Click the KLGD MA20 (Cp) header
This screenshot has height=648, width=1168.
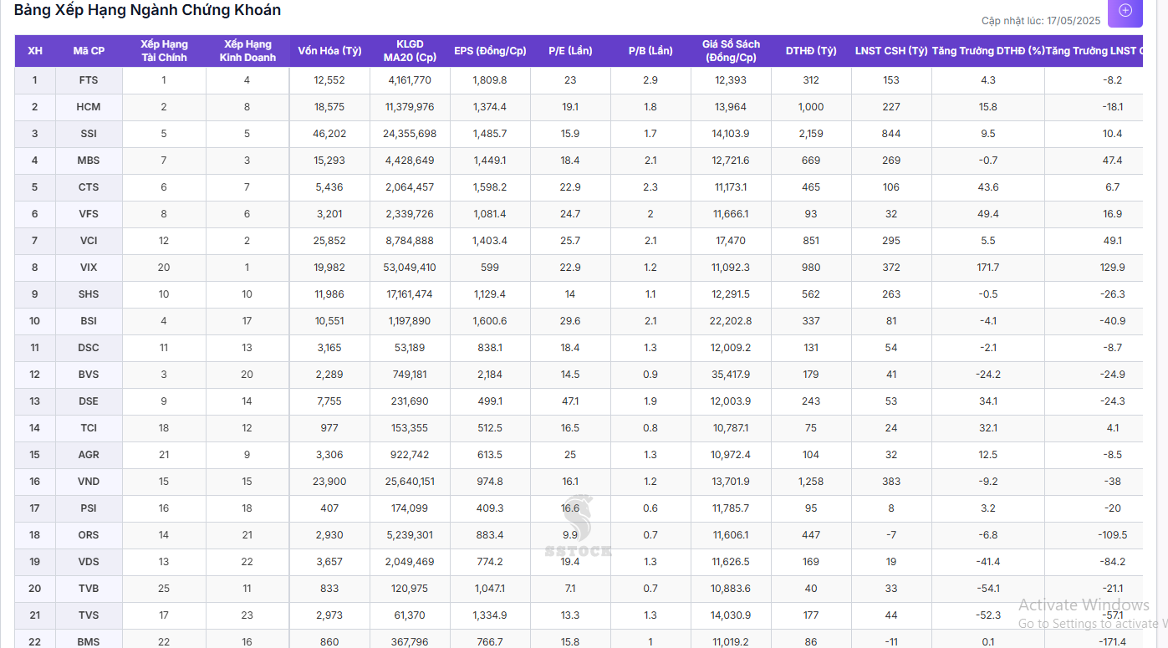(x=410, y=51)
